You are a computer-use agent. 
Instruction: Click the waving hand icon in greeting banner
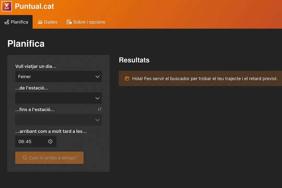[x=127, y=78]
